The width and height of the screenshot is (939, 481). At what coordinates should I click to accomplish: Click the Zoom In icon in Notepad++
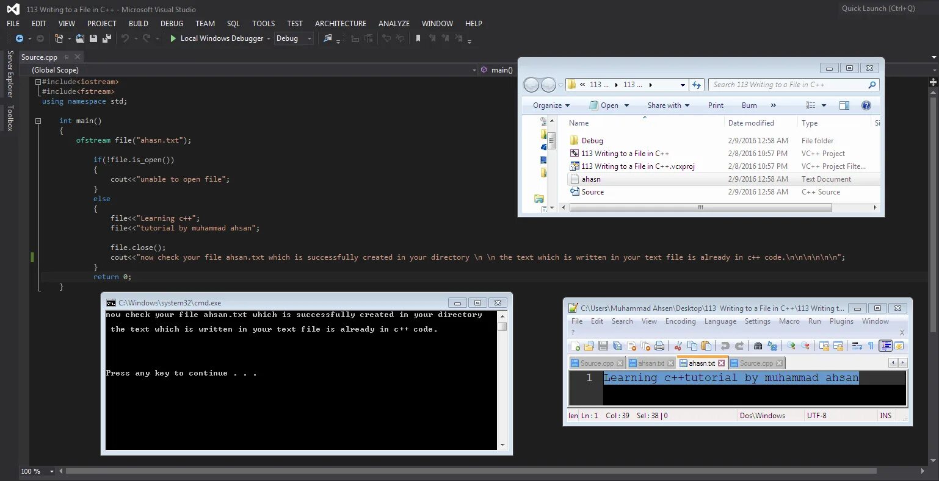click(x=791, y=346)
